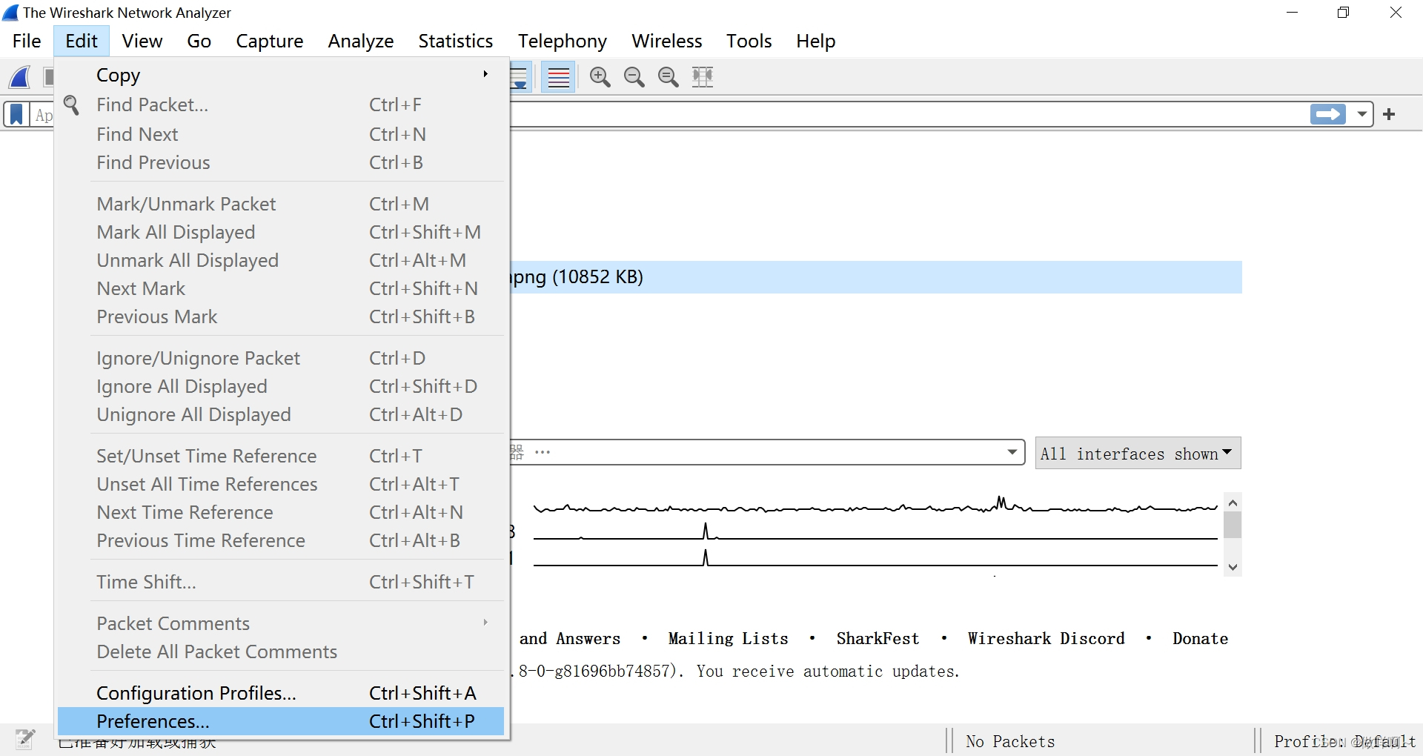This screenshot has width=1423, height=756.
Task: Open the SharkFest link
Action: (x=878, y=638)
